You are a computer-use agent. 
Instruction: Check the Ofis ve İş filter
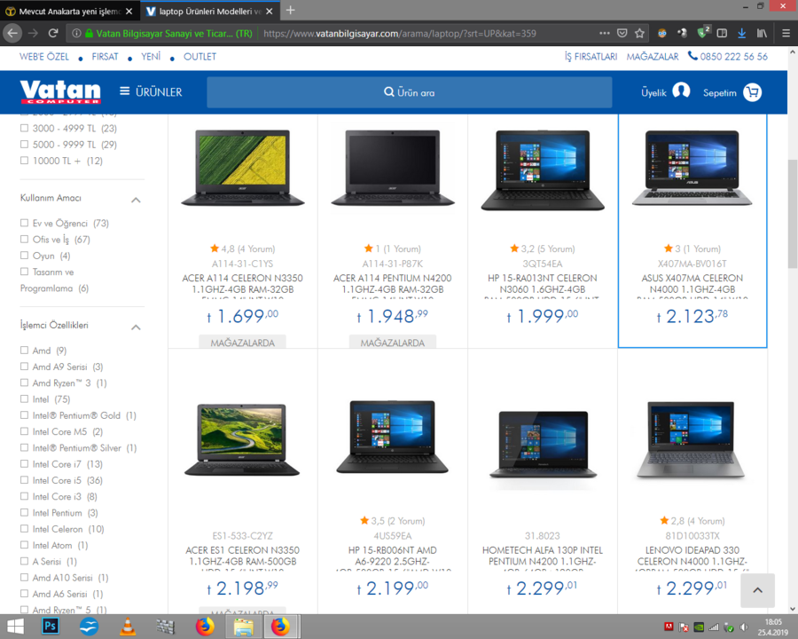[24, 239]
